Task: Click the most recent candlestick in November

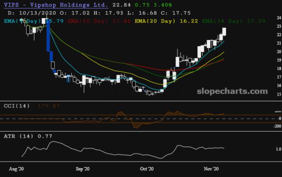Action: click(224, 32)
